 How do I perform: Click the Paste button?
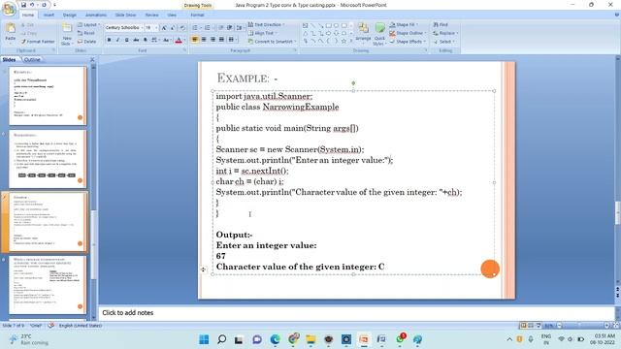tap(11, 32)
